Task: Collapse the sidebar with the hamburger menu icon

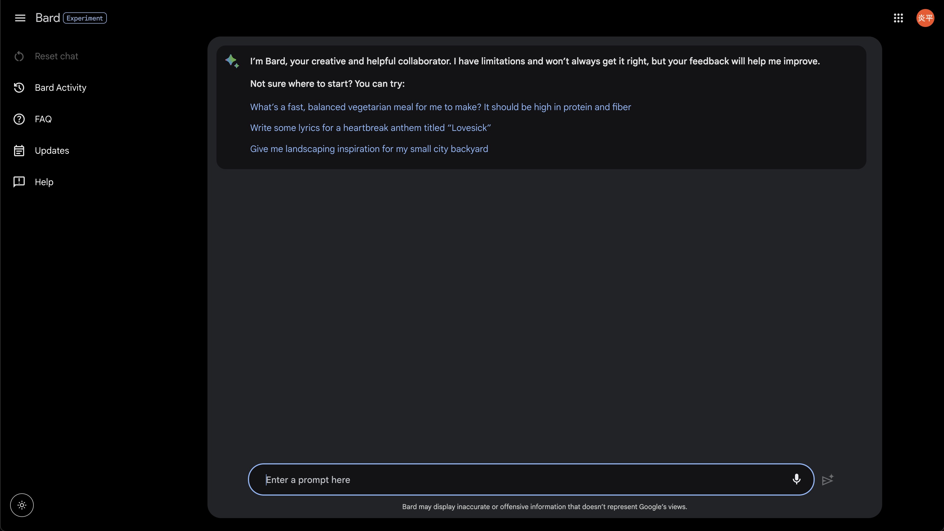Action: click(x=20, y=18)
